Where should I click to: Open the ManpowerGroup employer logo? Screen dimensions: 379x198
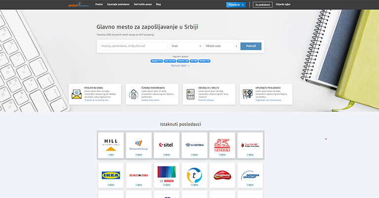(139, 145)
